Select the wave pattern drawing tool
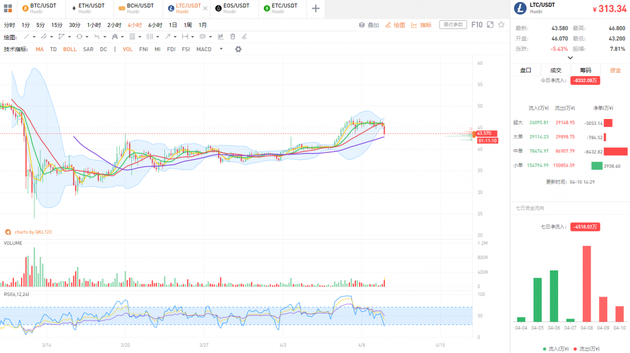This screenshot has height=353, width=630. pos(97,36)
